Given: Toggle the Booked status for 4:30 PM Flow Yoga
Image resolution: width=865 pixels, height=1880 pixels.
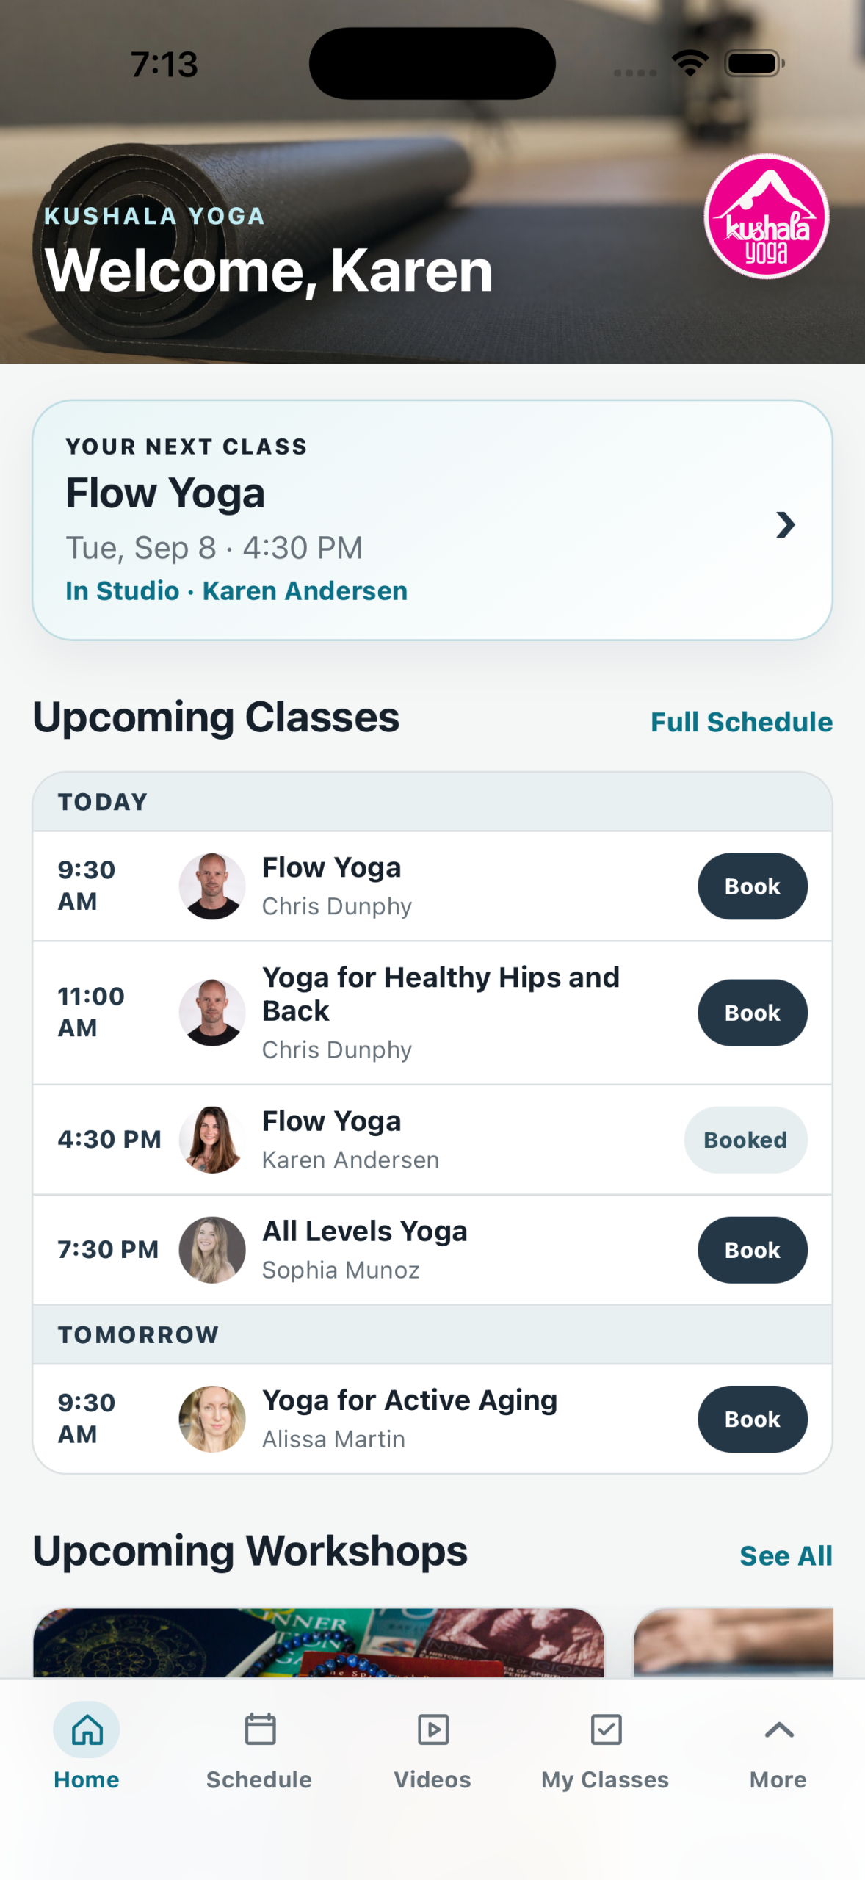Looking at the screenshot, I should pyautogui.click(x=745, y=1140).
